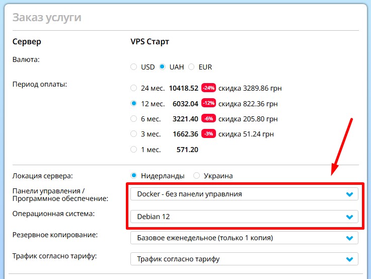The image size is (371, 279).
Task: Select USD currency radio button
Action: 134,67
